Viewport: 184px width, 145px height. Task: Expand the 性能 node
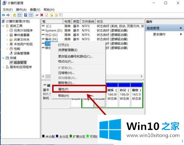point(7,49)
